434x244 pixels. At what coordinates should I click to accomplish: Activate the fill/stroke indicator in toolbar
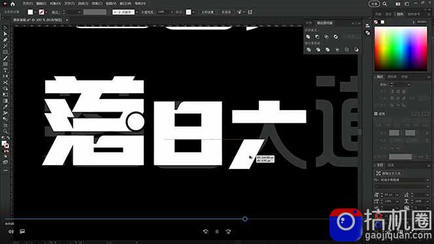pos(5,145)
